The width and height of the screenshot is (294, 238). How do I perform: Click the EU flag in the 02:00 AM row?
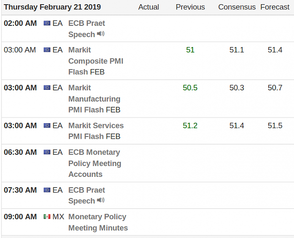[x=47, y=23]
